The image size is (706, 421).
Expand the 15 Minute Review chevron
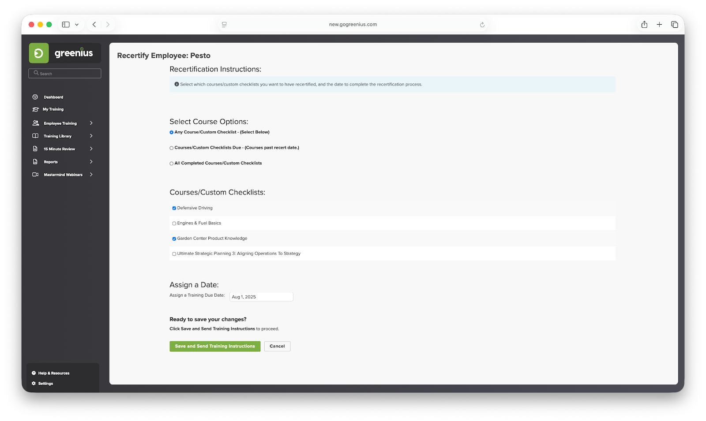pyautogui.click(x=91, y=149)
